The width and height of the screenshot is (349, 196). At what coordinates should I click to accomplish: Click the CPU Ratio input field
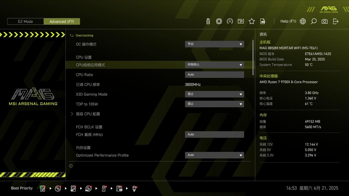point(214,75)
